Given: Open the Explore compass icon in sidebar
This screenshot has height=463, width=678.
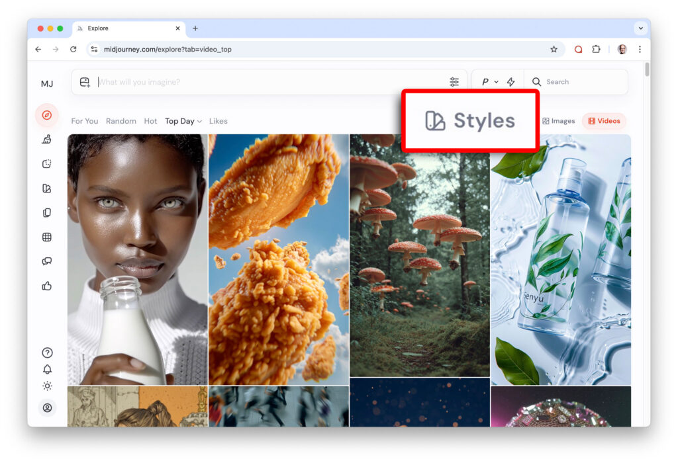Looking at the screenshot, I should coord(46,115).
